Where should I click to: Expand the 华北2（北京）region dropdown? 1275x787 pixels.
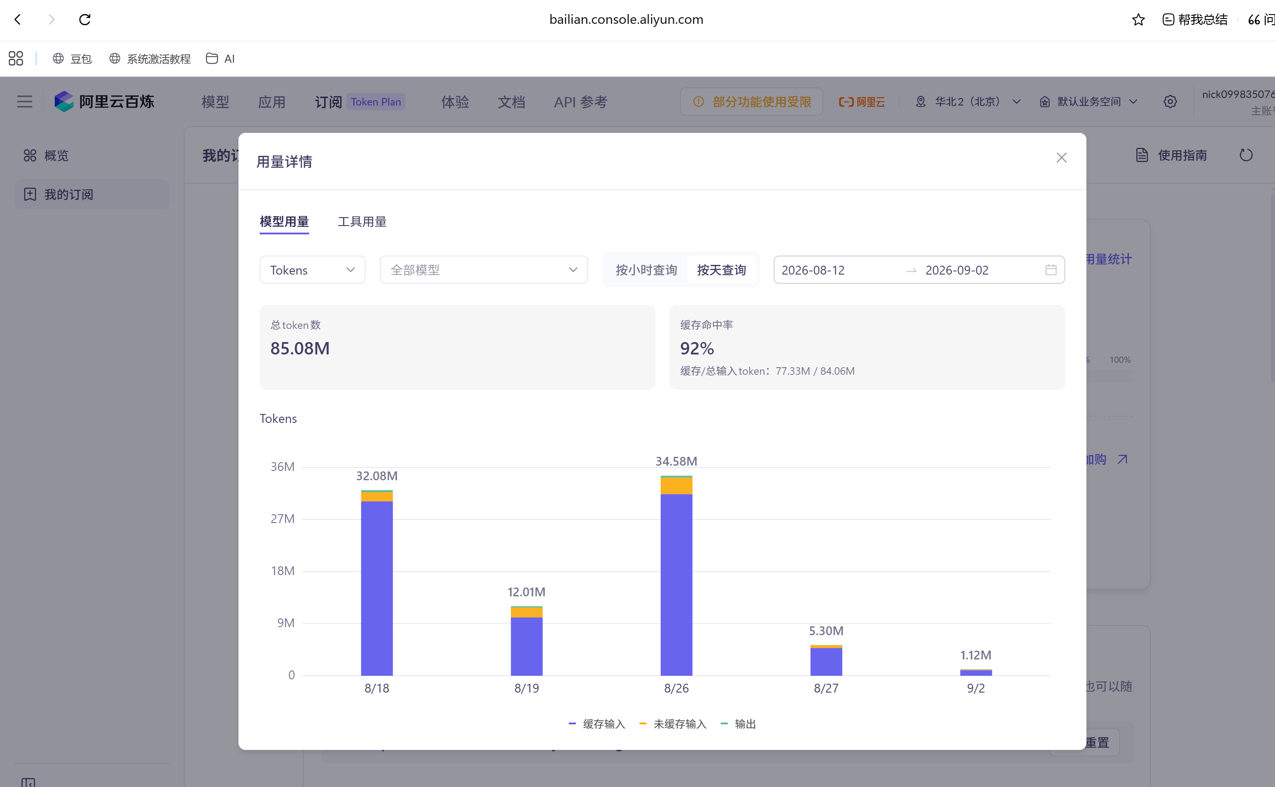[968, 102]
